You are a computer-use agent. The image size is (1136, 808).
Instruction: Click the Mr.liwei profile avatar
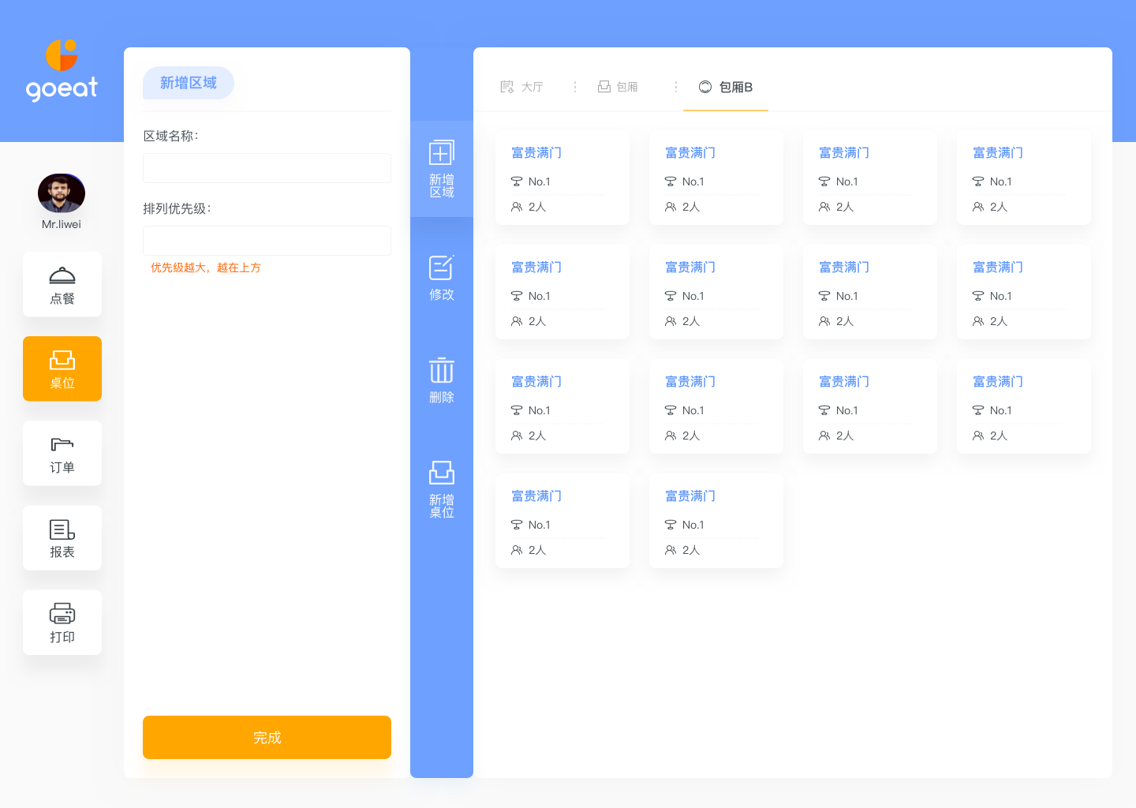[62, 193]
